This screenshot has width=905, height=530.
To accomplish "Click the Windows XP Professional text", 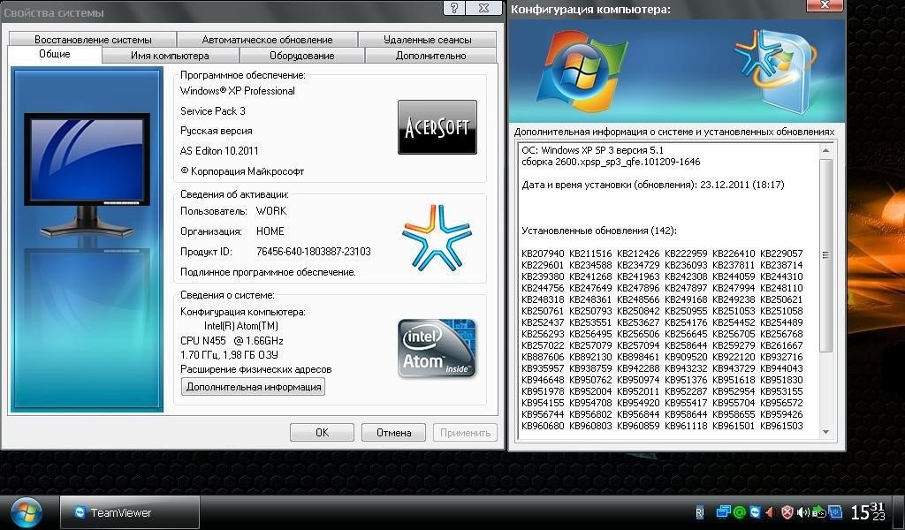I will [237, 91].
